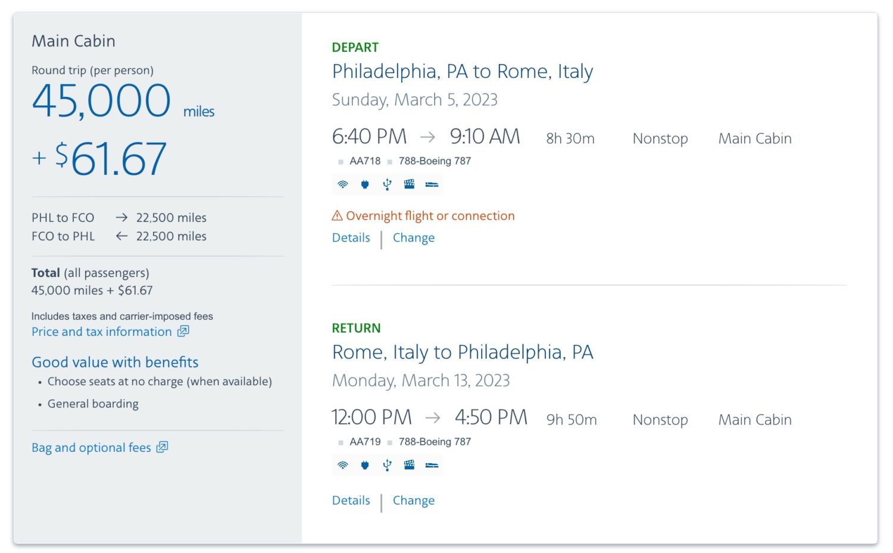
Task: Click the in-flight entertainment icon under AA718
Action: [409, 184]
